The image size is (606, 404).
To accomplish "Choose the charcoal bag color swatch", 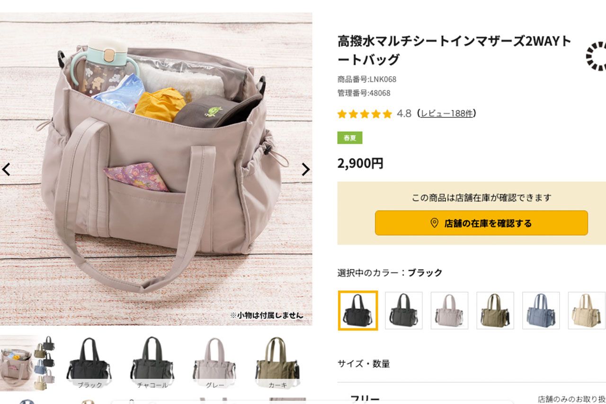I will point(404,310).
